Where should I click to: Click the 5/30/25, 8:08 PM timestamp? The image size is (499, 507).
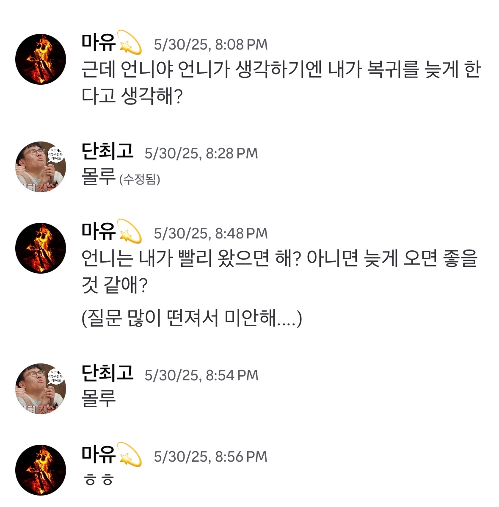[210, 44]
